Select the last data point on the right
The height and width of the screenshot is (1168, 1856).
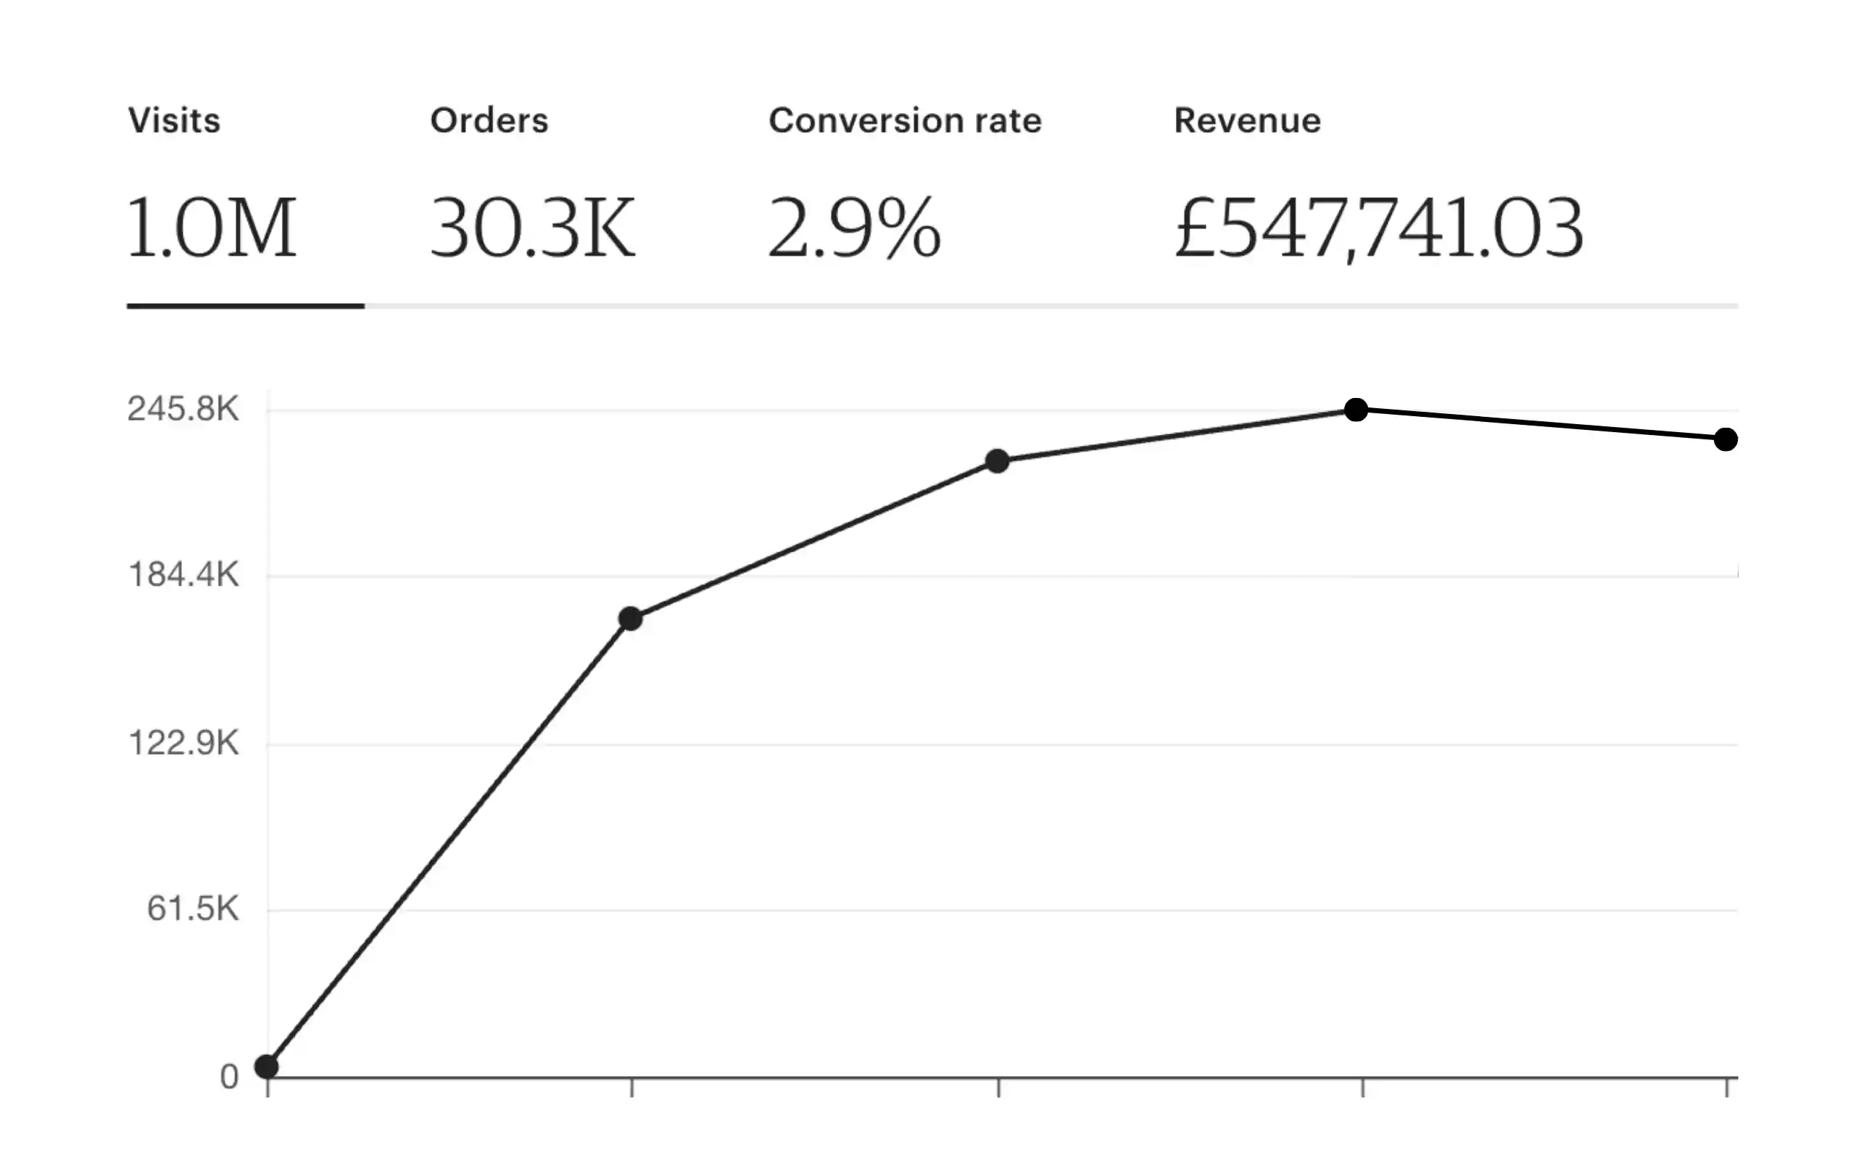(x=1725, y=439)
